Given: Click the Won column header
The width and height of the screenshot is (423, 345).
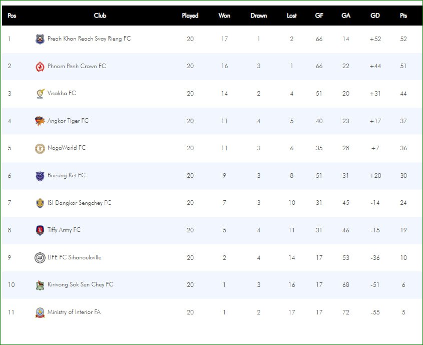Looking at the screenshot, I should coord(224,16).
